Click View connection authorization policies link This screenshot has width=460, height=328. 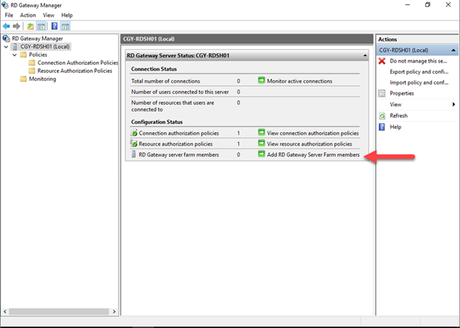tap(313, 133)
